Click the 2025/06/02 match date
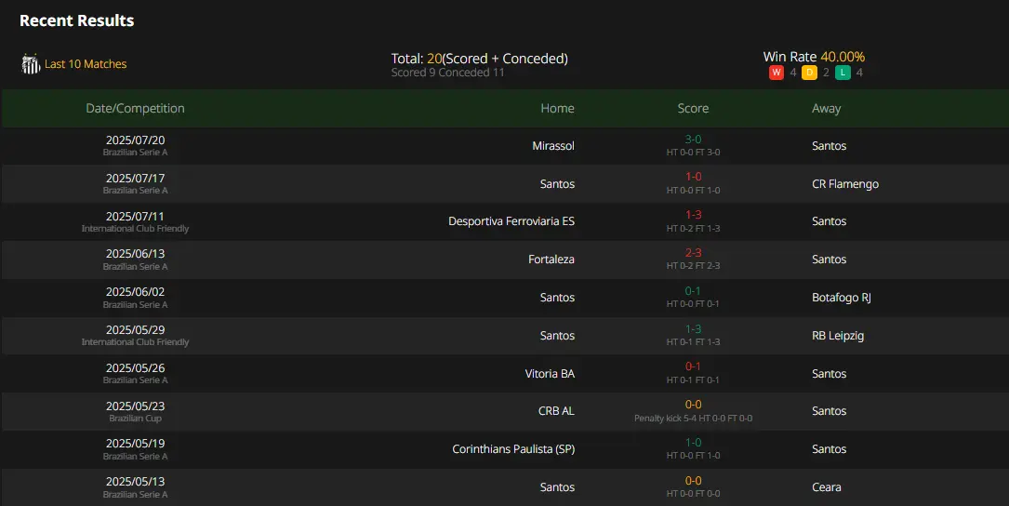 point(135,292)
